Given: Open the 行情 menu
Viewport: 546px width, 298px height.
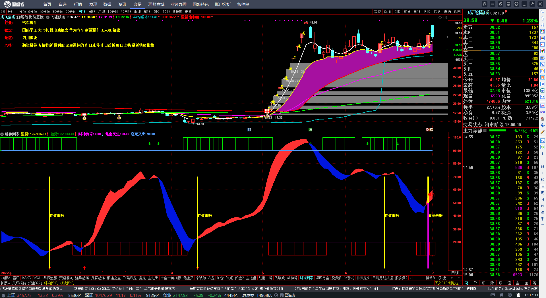Looking at the screenshot, I should click(x=78, y=4).
